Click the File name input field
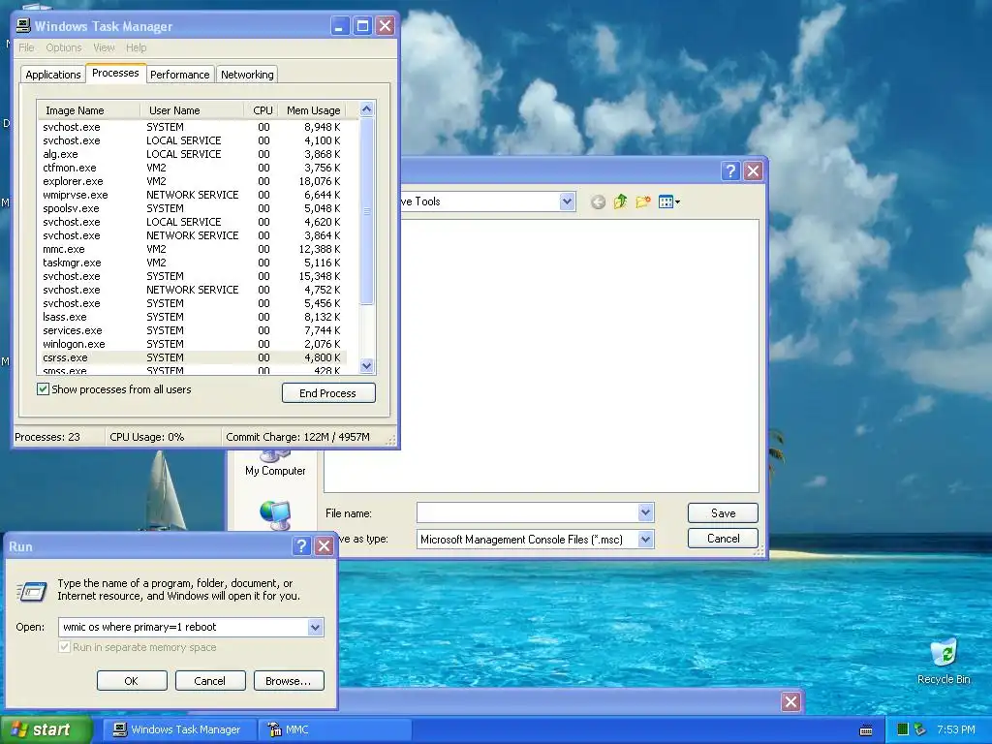 point(528,512)
